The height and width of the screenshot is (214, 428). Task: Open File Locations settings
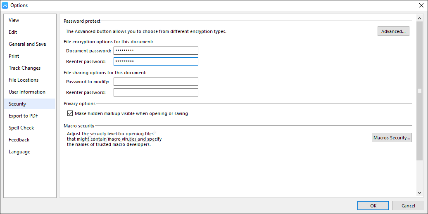[x=29, y=80]
